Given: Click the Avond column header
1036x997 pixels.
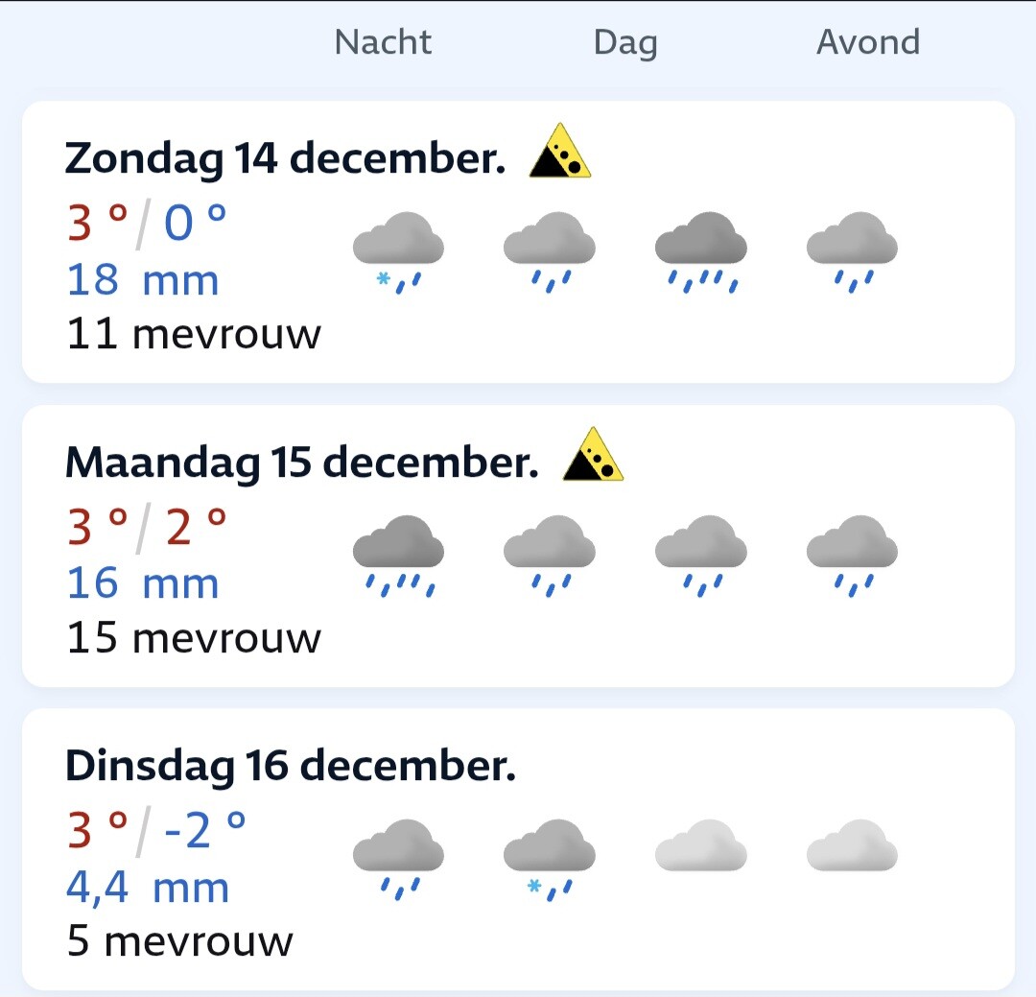Looking at the screenshot, I should (x=868, y=42).
